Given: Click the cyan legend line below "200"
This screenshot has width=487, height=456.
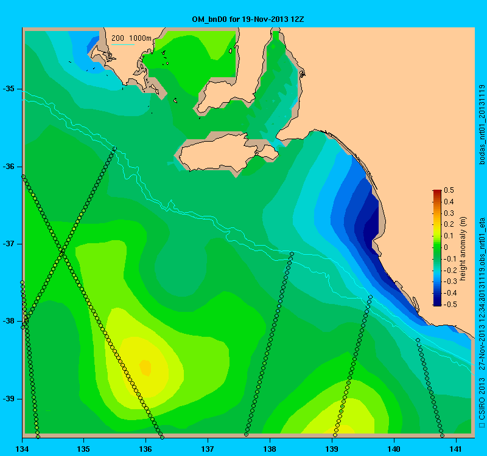Looking at the screenshot, I should (x=123, y=44).
